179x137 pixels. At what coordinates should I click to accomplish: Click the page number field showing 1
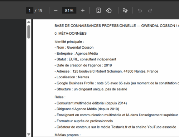coord(29,10)
